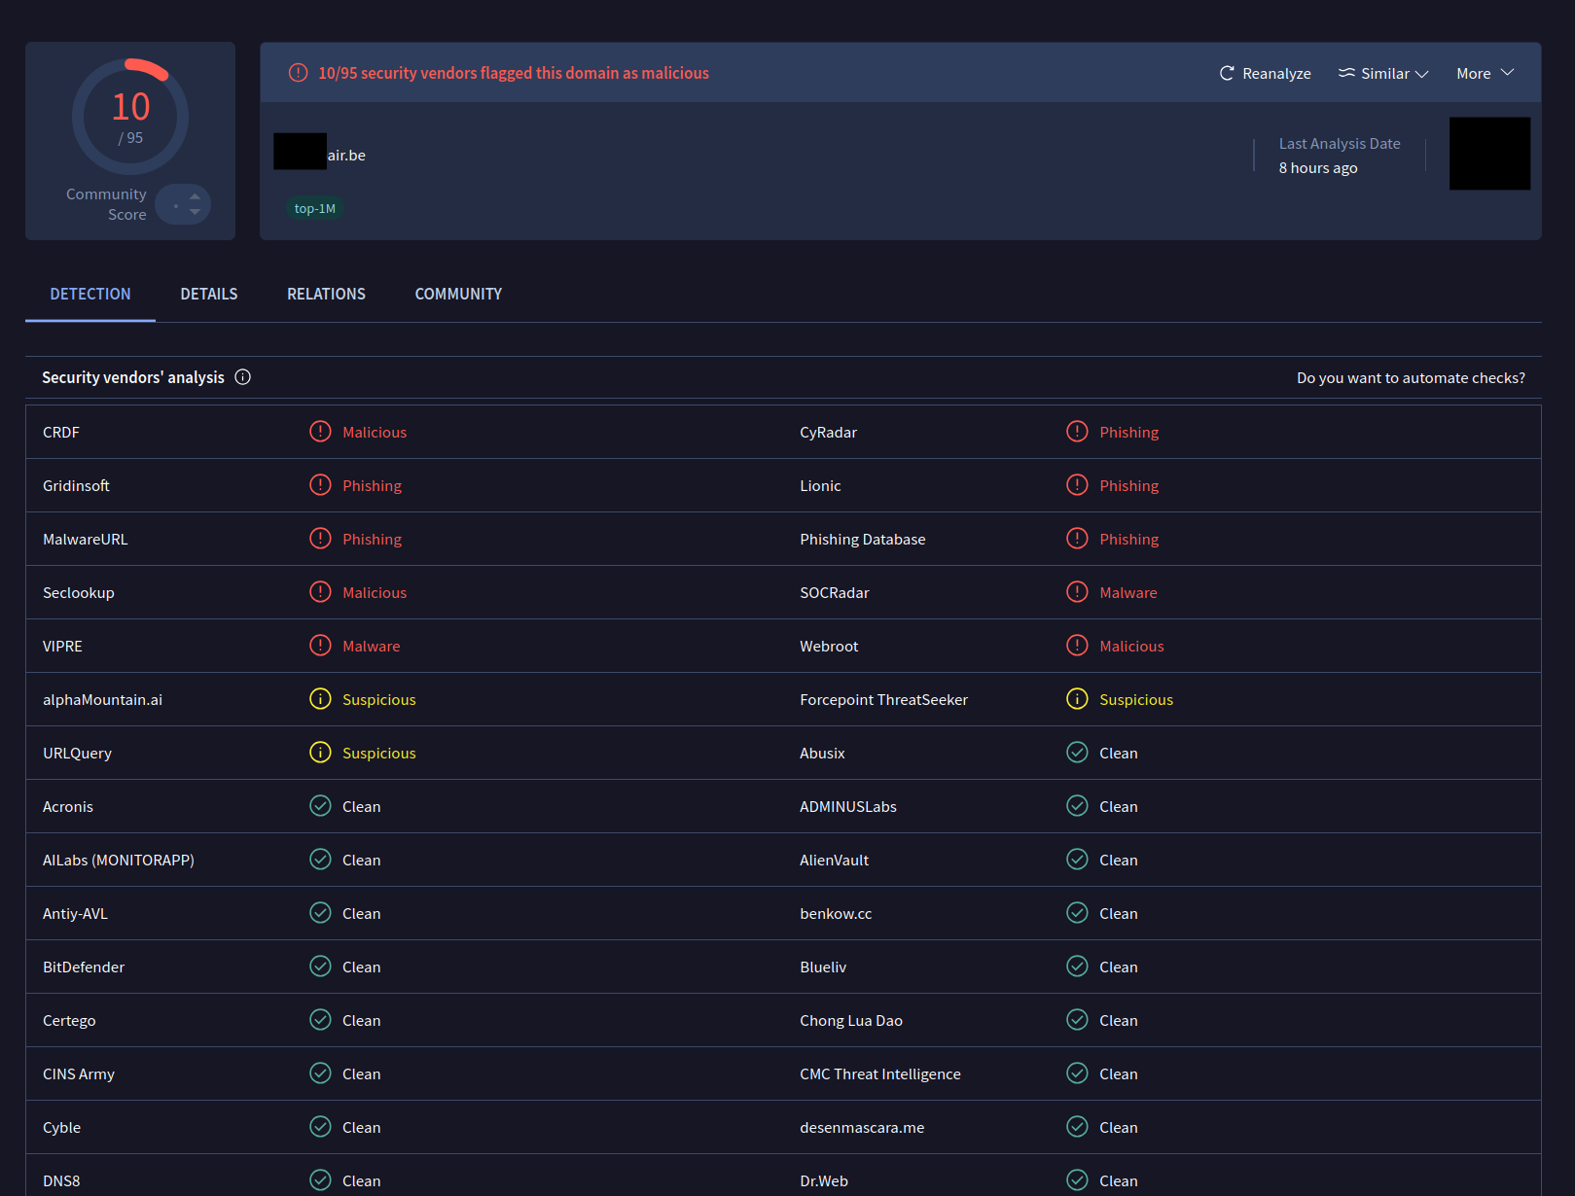1575x1196 pixels.
Task: Click the 10/95 detection score gauge
Action: 130,117
